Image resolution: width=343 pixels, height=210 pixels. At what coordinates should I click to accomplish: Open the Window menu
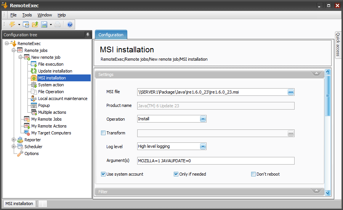pos(45,15)
